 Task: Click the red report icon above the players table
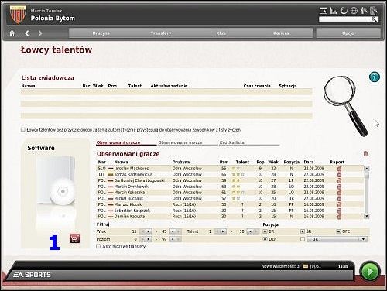coord(365,154)
